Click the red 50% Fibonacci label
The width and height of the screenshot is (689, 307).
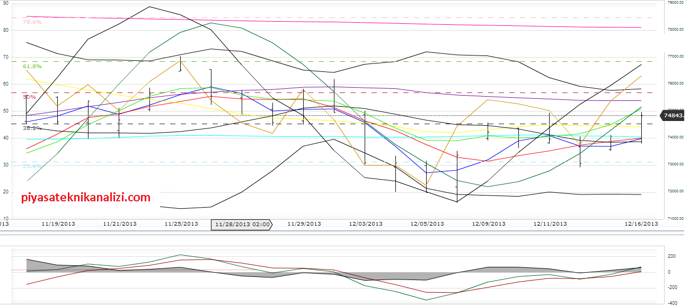29,97
